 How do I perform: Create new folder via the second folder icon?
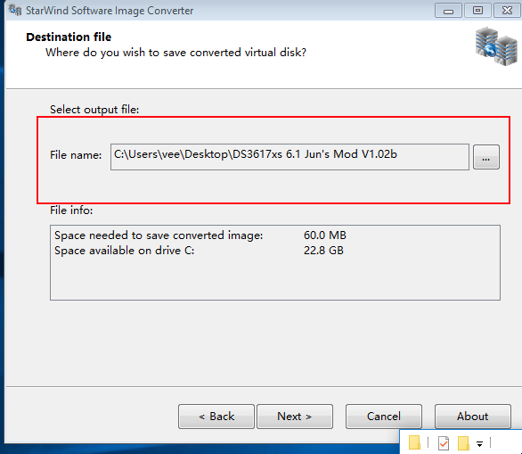click(x=463, y=443)
